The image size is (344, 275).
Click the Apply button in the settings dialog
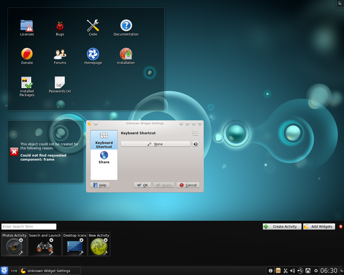coord(164,185)
